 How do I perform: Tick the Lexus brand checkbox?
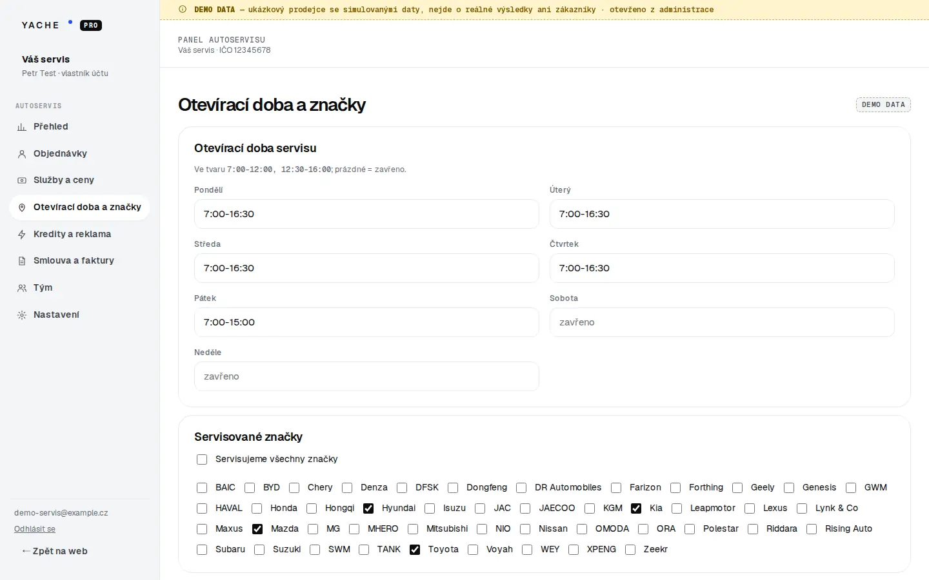click(750, 508)
